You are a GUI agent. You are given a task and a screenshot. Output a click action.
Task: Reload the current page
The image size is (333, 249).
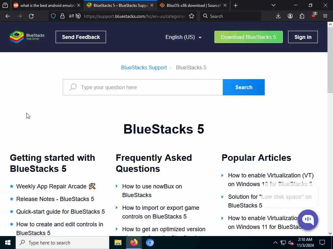point(31,16)
